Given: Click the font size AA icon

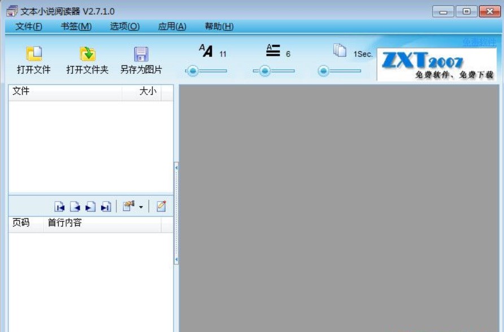Looking at the screenshot, I should pyautogui.click(x=206, y=50).
